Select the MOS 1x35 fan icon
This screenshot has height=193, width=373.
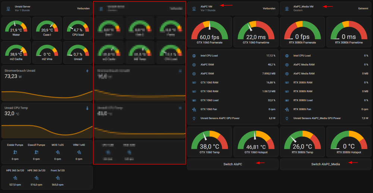click(57, 152)
